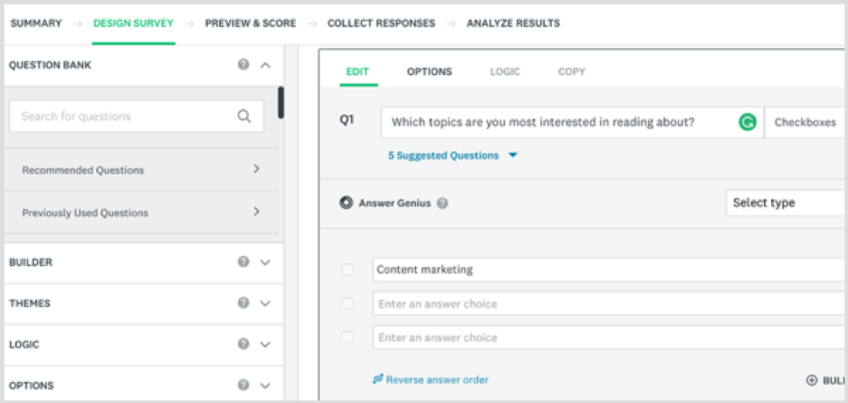The image size is (848, 403).
Task: Select the question Options tab
Action: (x=429, y=72)
